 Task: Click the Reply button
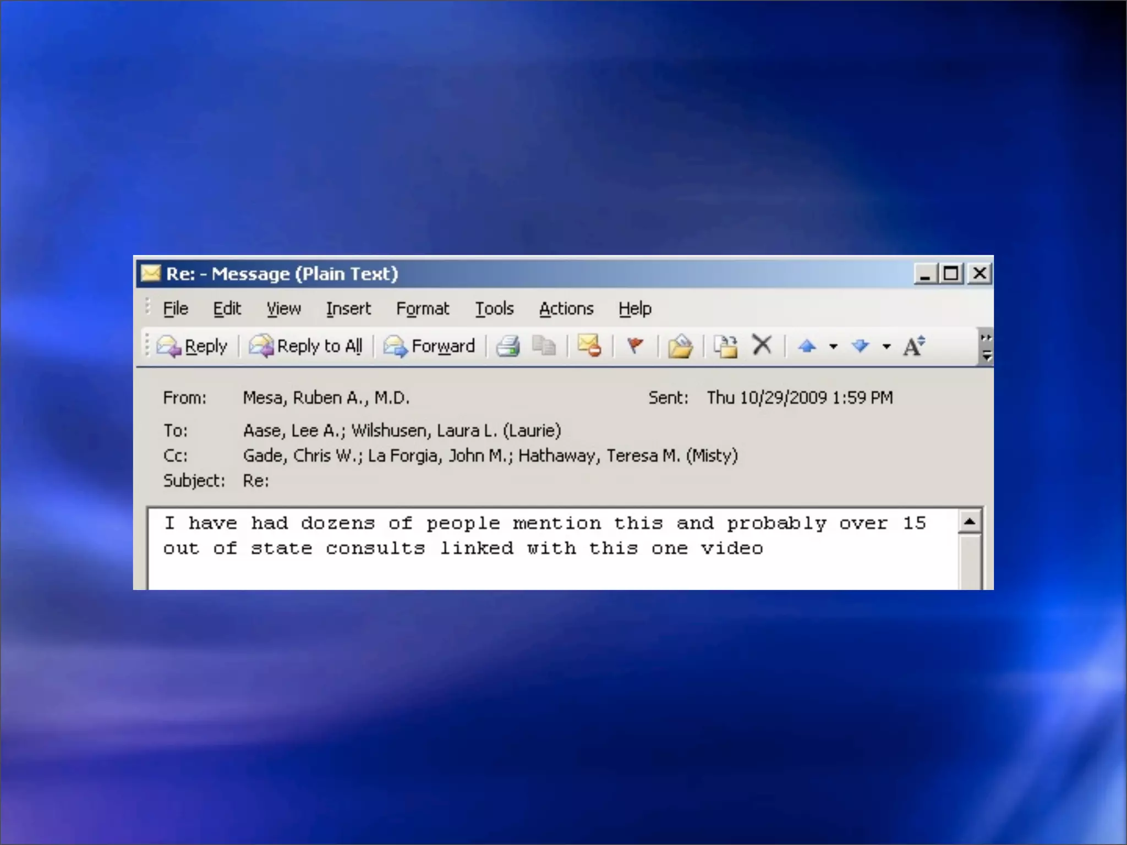[192, 346]
